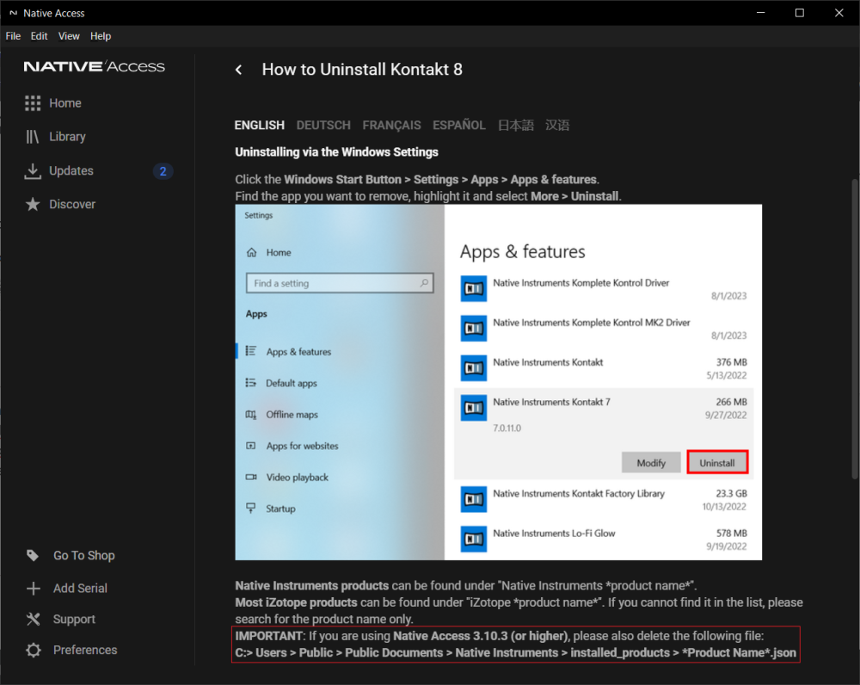Click the Add Serial label
Viewport: 860px width, 685px height.
80,589
